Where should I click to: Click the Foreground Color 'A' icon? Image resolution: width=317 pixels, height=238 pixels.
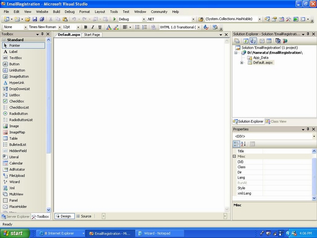108,27
